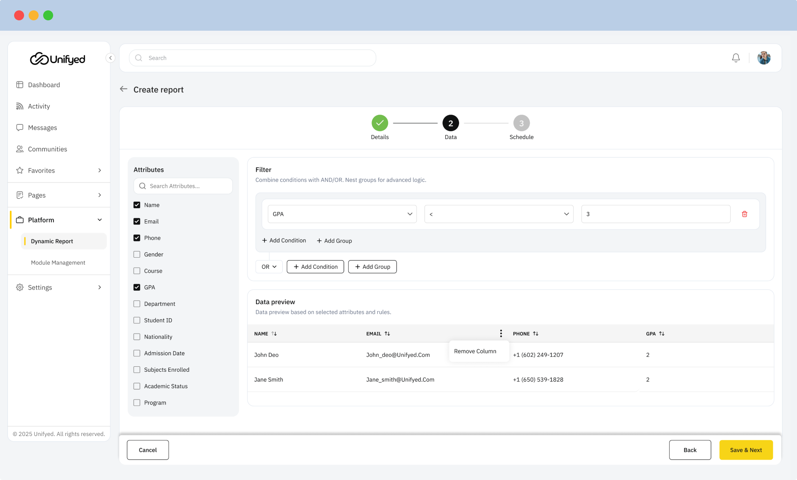Click Add Condition inside filter group
This screenshot has width=797, height=480.
point(284,241)
